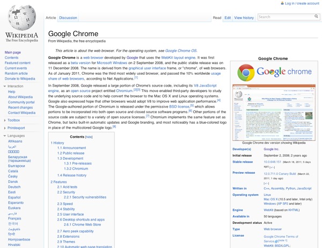This screenshot has width=322, height=248.
Task: Open the Linux operating system link
Action: point(267,195)
